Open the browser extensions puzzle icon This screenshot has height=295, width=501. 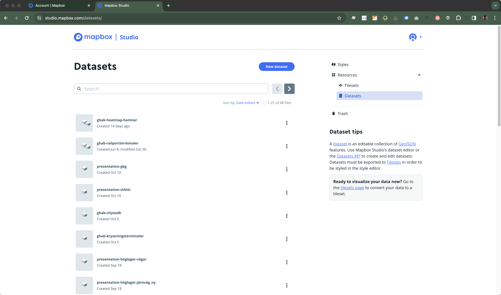[x=458, y=18]
